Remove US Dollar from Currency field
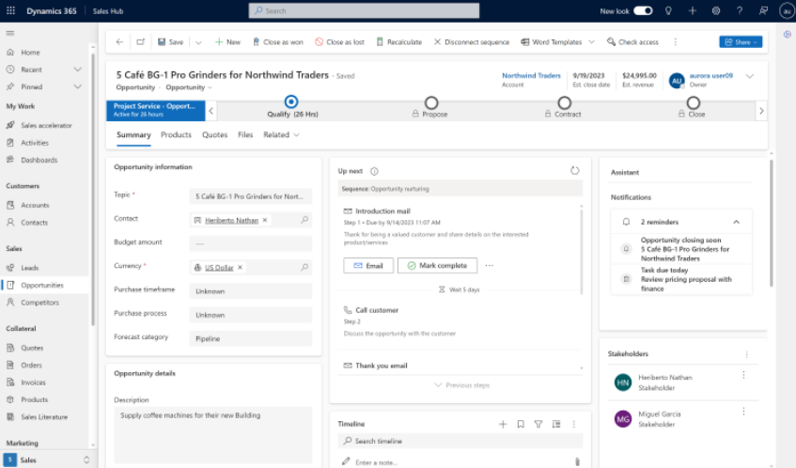 pyautogui.click(x=241, y=268)
